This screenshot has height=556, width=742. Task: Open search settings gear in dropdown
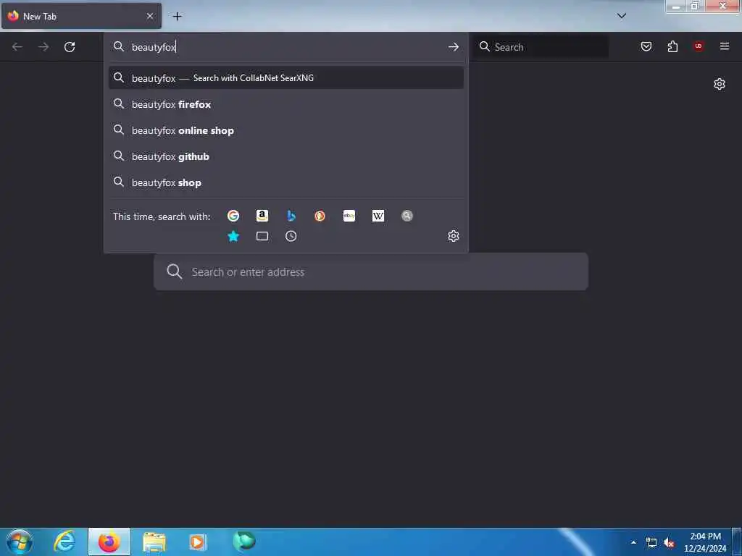[x=454, y=236]
